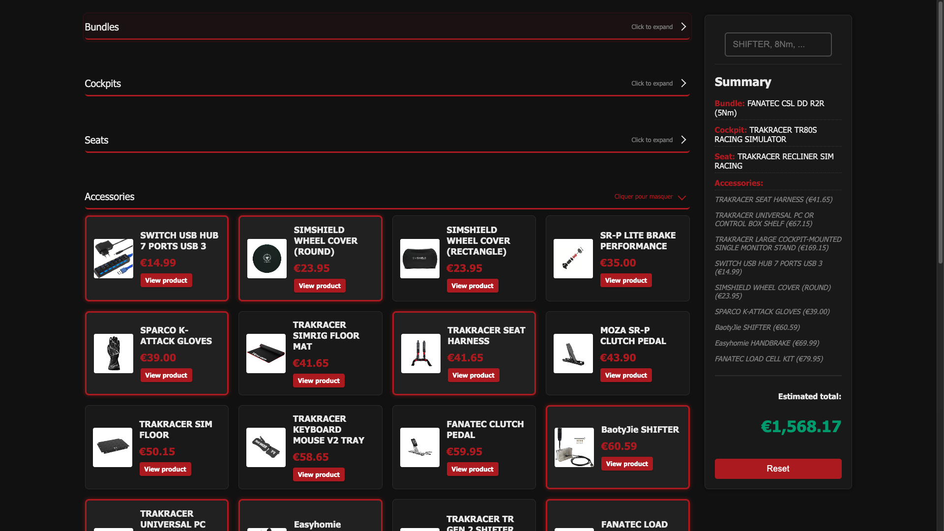The height and width of the screenshot is (531, 944).
Task: Open Simshield Wheel Cover Rectangle thumbnail
Action: (x=420, y=259)
